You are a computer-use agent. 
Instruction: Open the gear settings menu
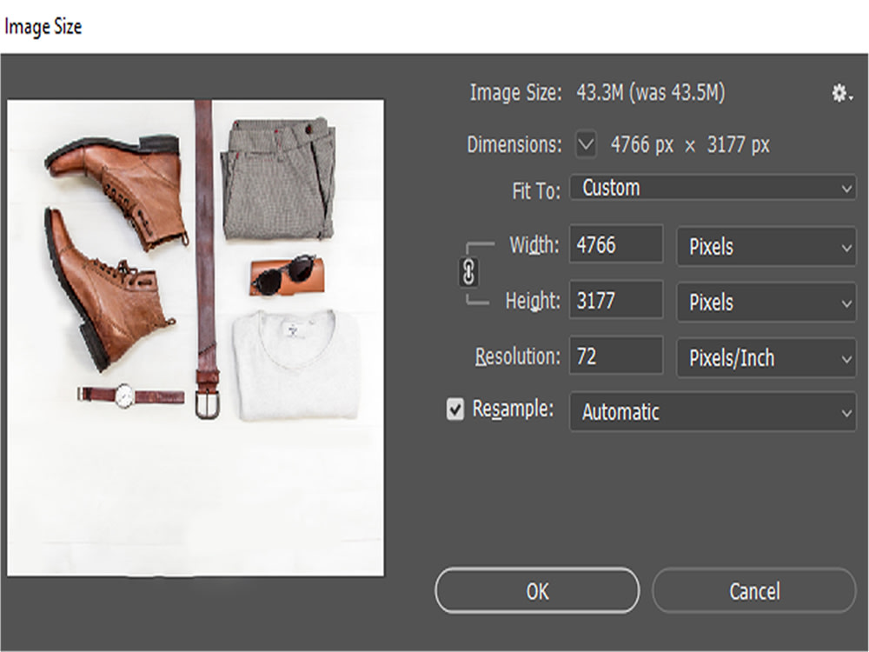841,93
